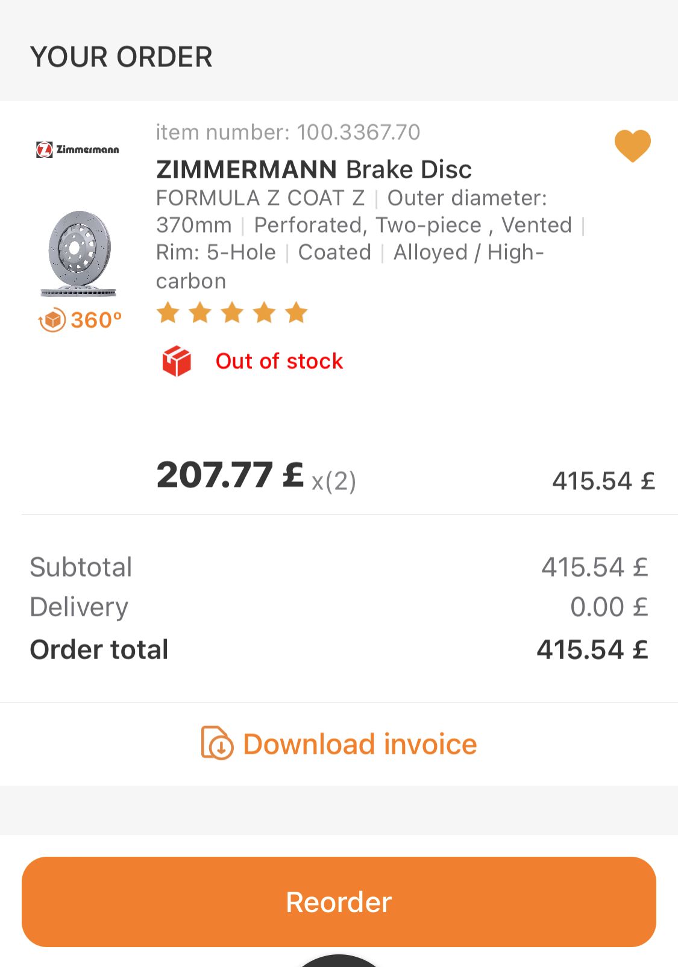Click the x(2) quantity indicator
Viewport: 678px width, 967px height.
[334, 481]
